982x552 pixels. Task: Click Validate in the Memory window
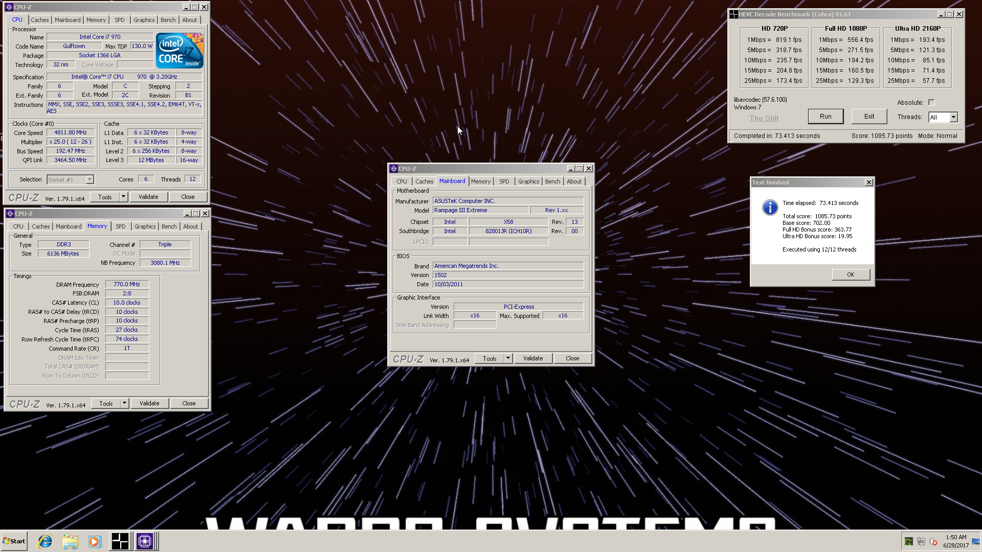(x=149, y=403)
